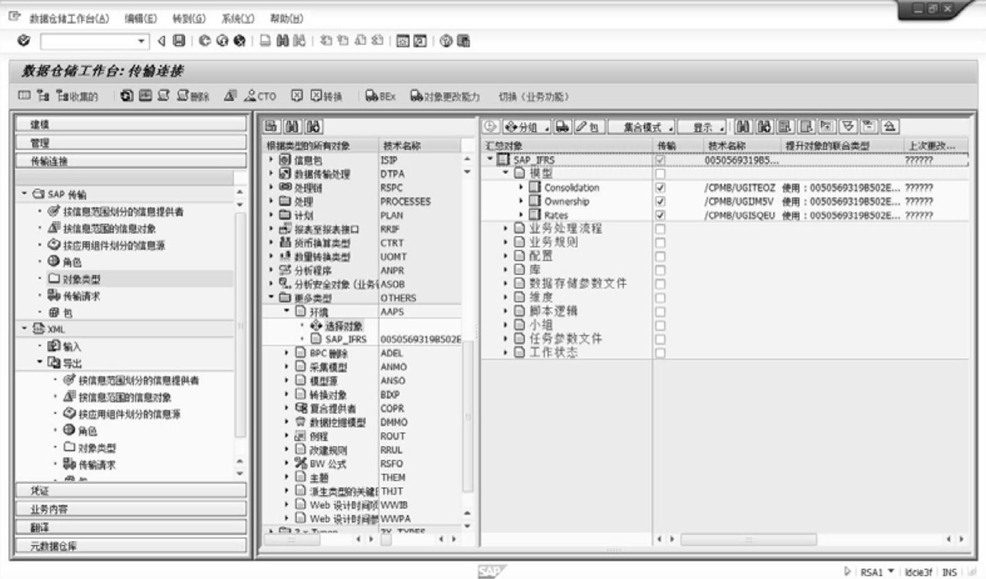Toggle transport checkbox for 模型 folder

(x=660, y=174)
